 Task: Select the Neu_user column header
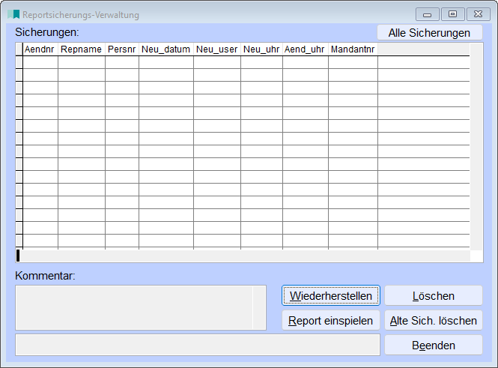(216, 49)
